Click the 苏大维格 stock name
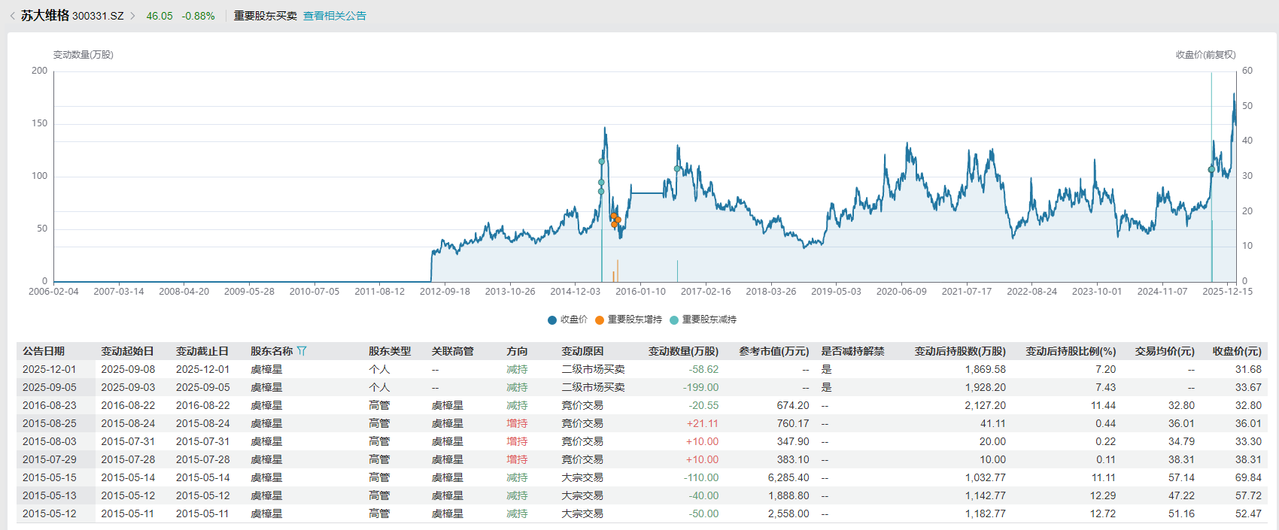 tap(45, 16)
